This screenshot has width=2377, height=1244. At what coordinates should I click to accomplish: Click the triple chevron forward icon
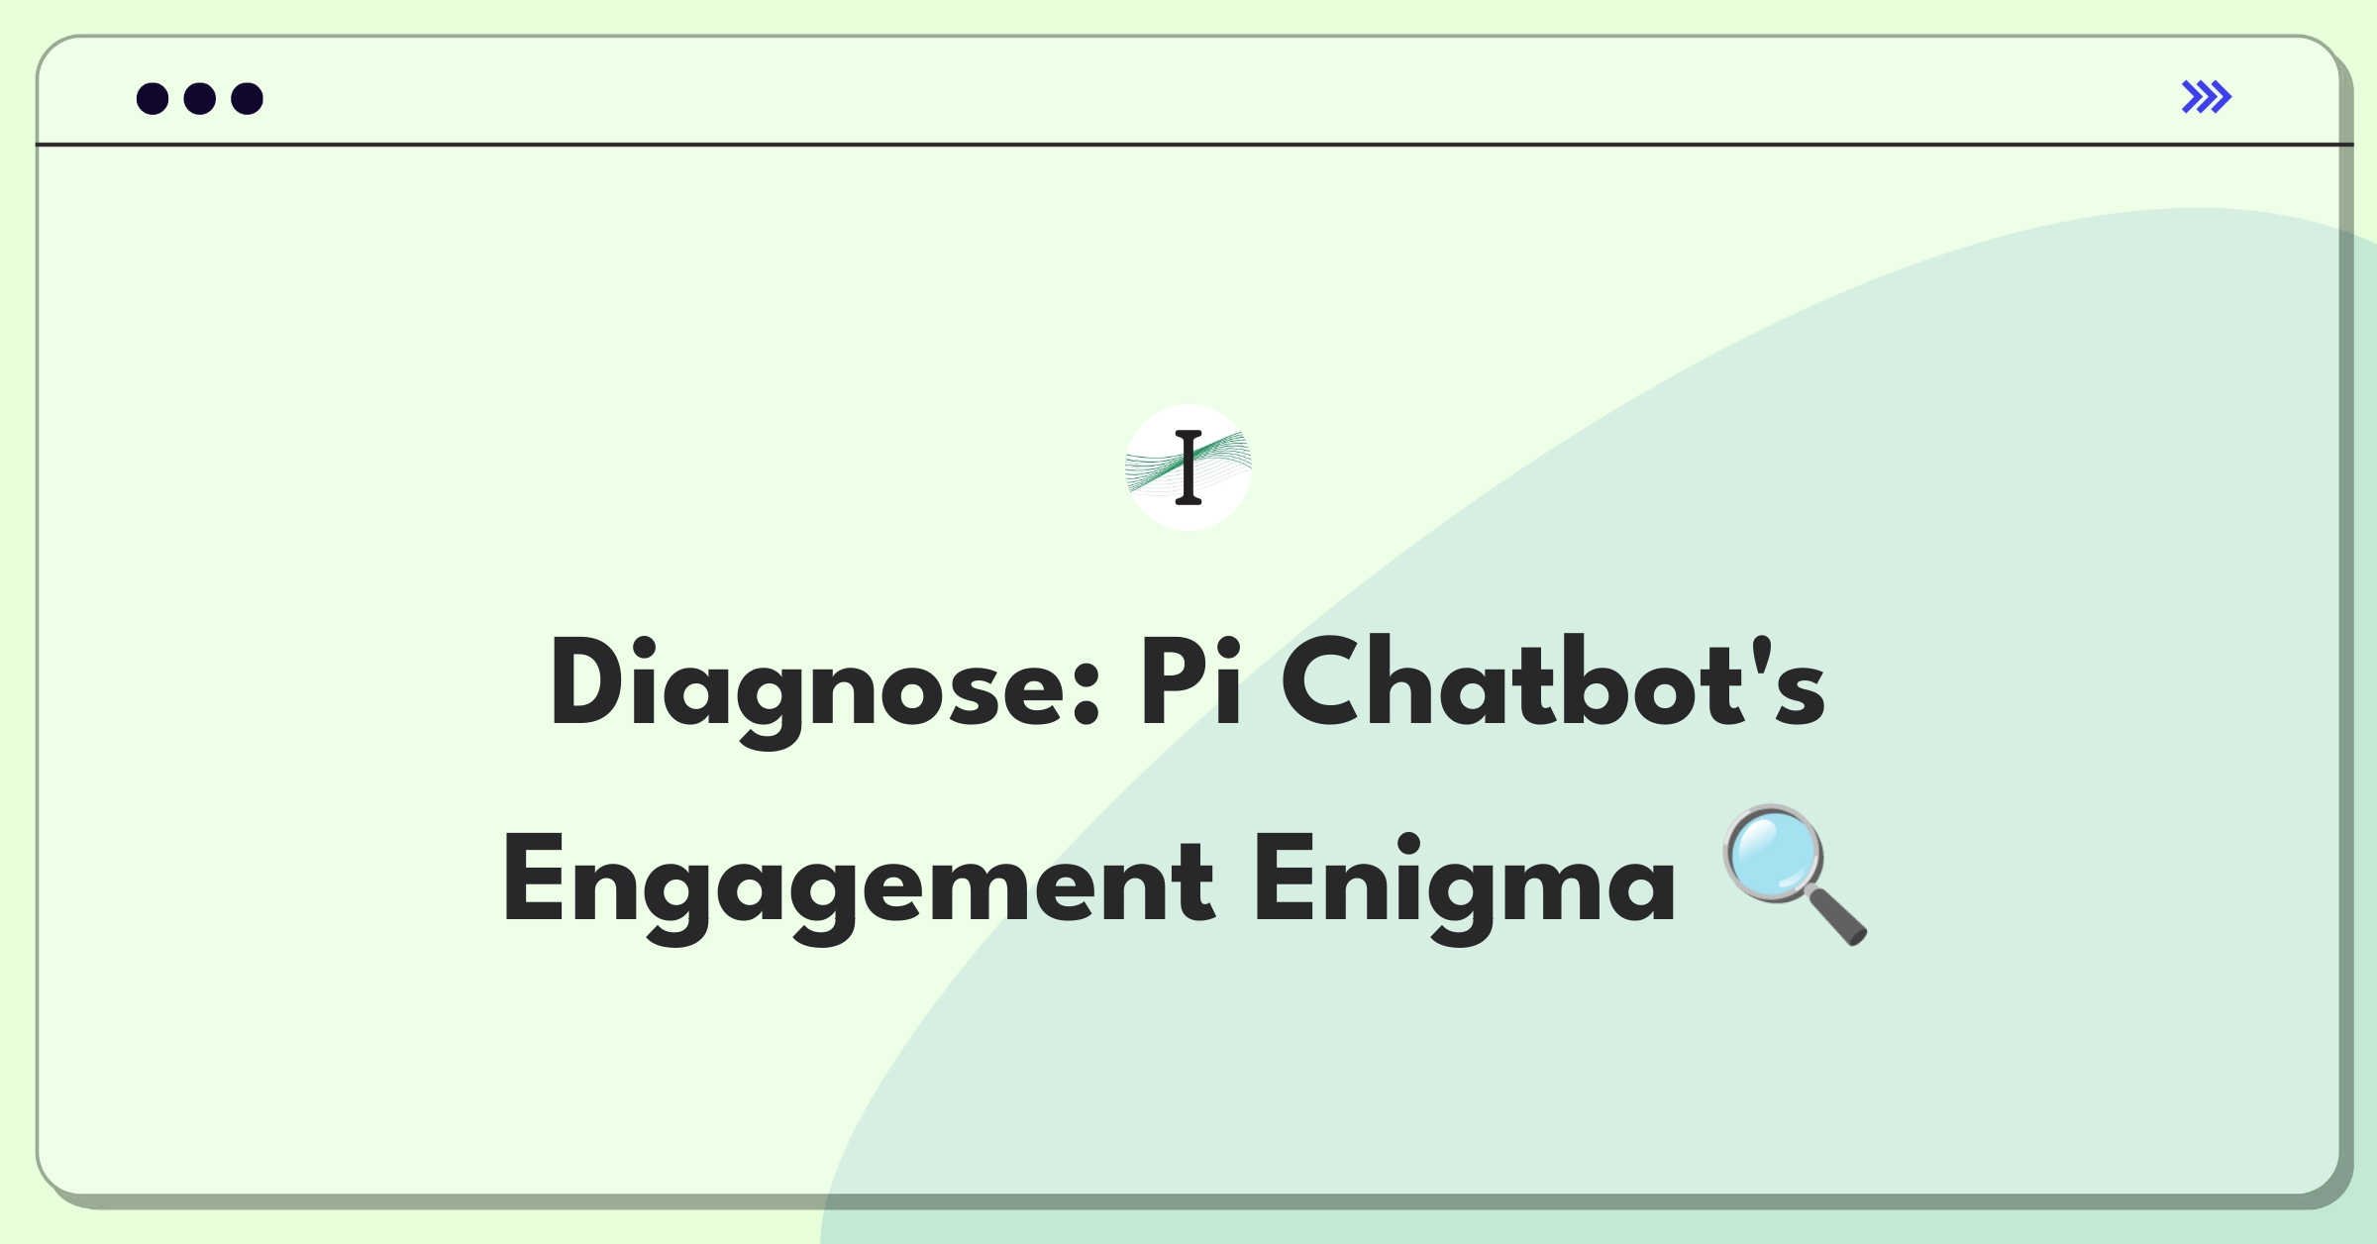[x=2206, y=97]
